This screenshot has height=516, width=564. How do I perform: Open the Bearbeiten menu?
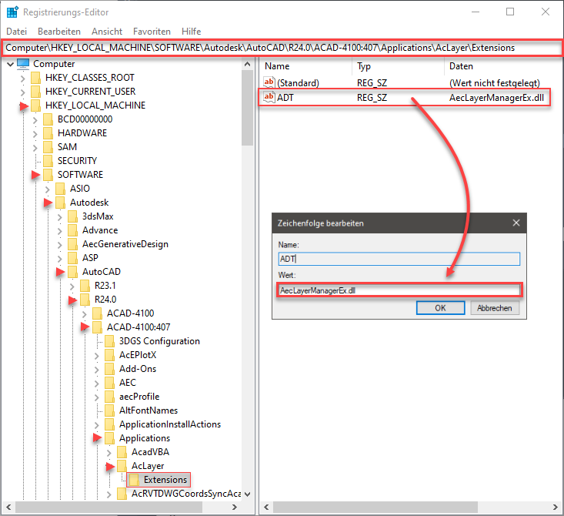[x=59, y=32]
